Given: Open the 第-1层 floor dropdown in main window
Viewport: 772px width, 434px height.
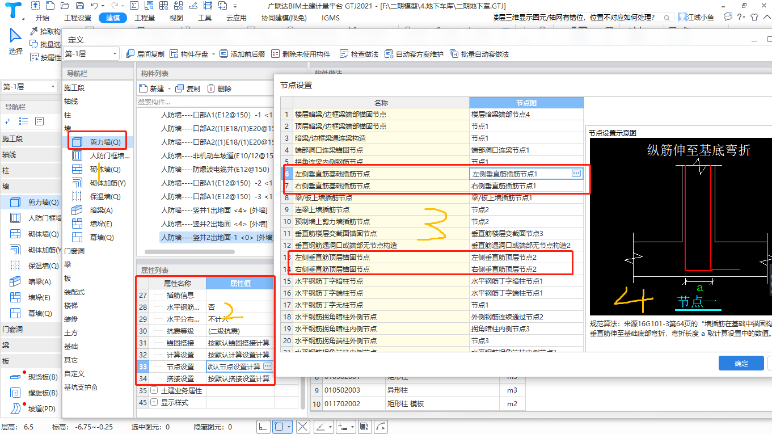Looking at the screenshot, I should [x=29, y=87].
